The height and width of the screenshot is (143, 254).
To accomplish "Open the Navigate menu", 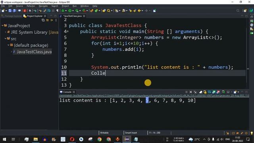I will (x=43, y=6).
